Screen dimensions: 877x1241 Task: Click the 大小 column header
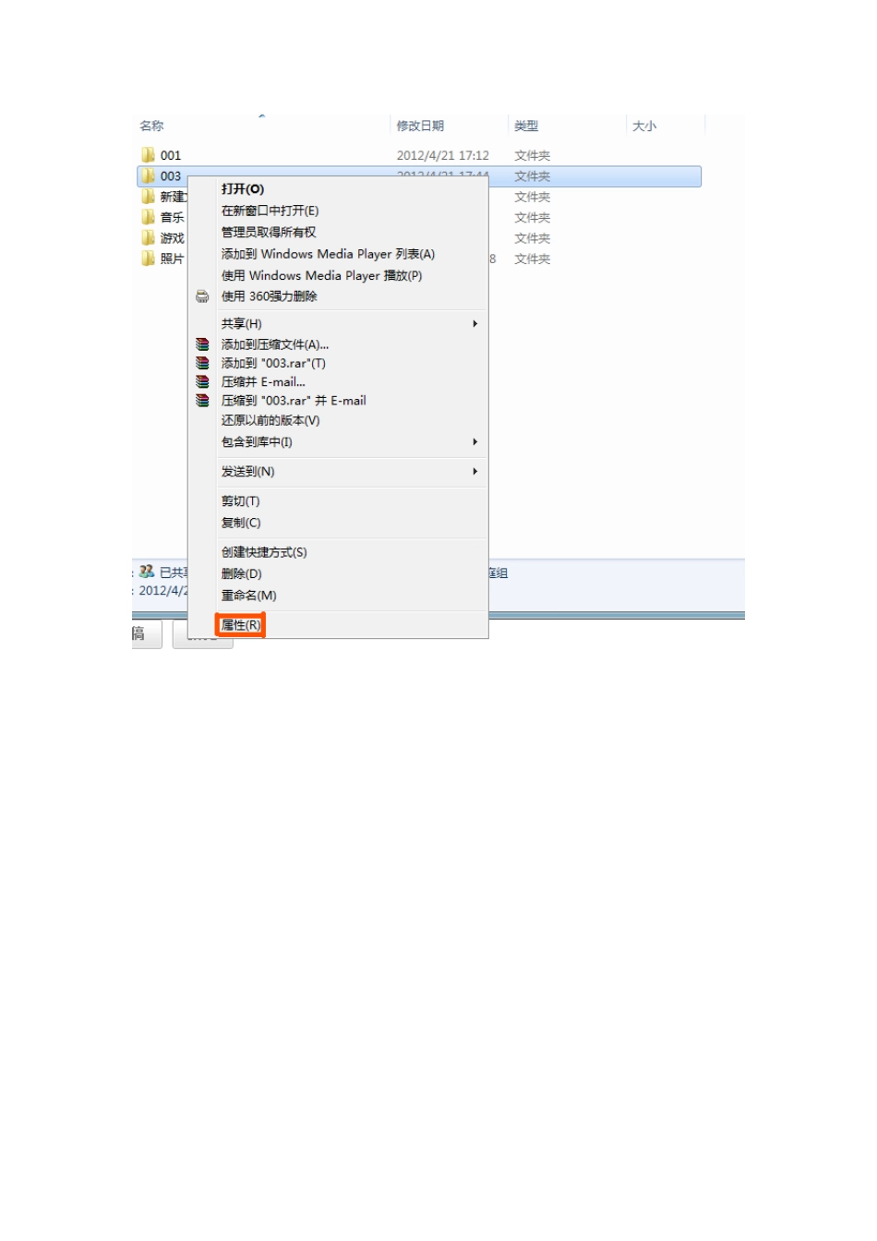tap(644, 126)
